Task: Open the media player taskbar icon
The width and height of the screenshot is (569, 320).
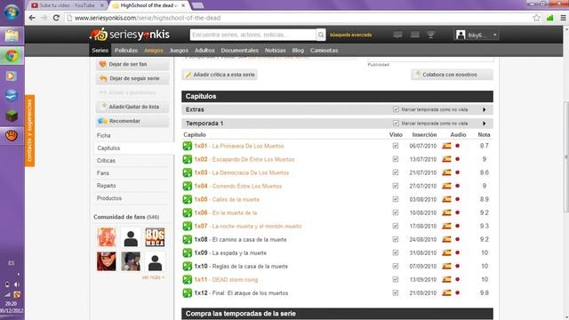Action: (x=11, y=76)
